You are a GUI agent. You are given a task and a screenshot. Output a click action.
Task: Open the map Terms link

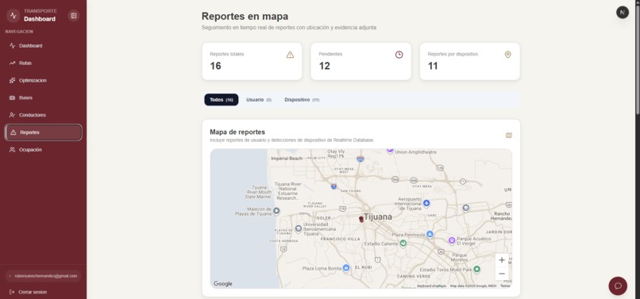pos(505,286)
